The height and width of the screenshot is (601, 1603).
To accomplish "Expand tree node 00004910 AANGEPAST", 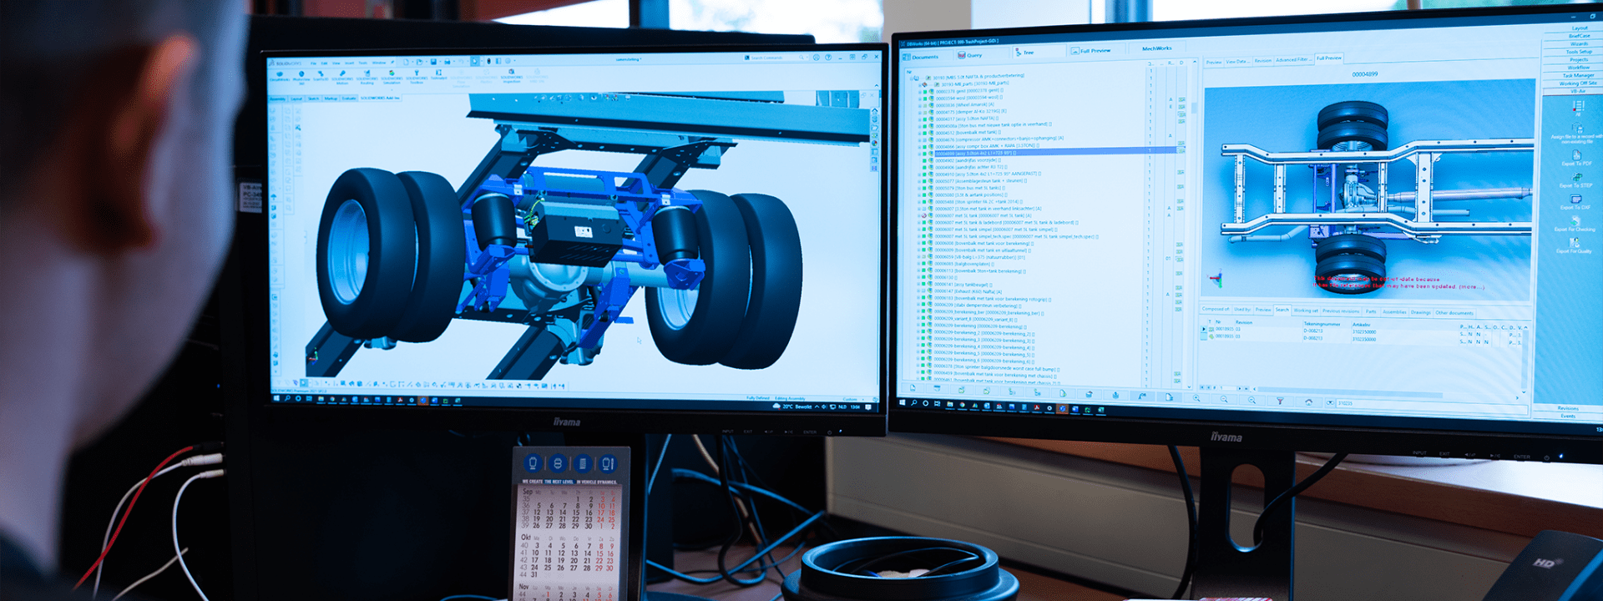I will click(920, 174).
